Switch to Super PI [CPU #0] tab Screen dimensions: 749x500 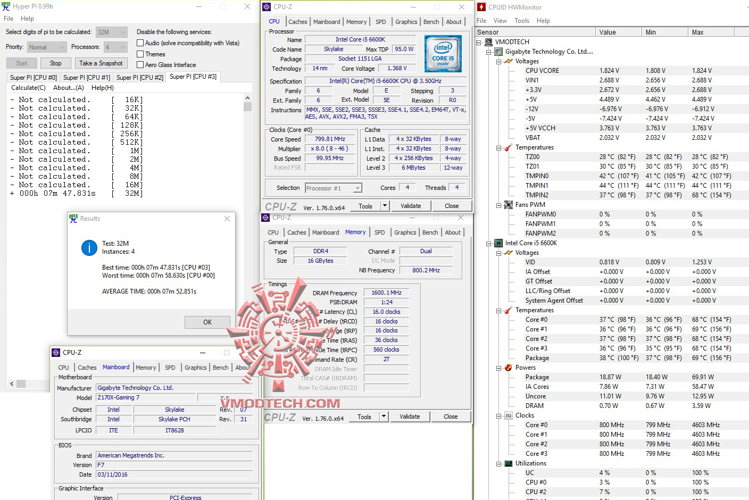tap(34, 78)
